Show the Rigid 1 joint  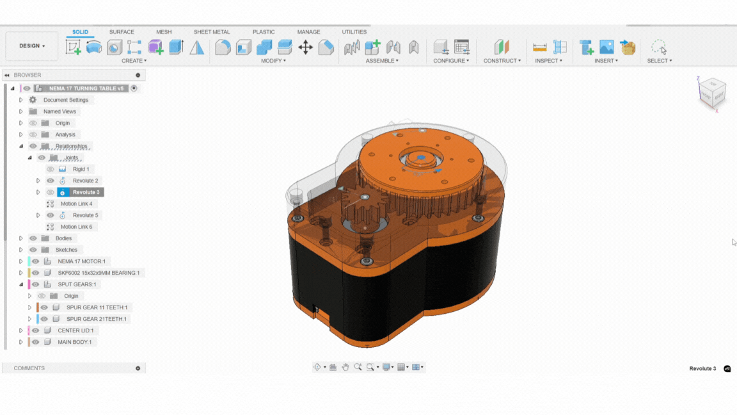coord(50,169)
